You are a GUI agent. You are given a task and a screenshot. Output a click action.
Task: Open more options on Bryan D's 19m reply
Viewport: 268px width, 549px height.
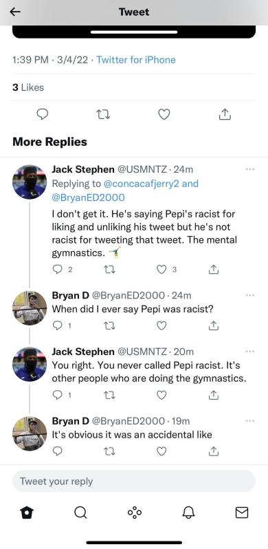[x=250, y=421]
